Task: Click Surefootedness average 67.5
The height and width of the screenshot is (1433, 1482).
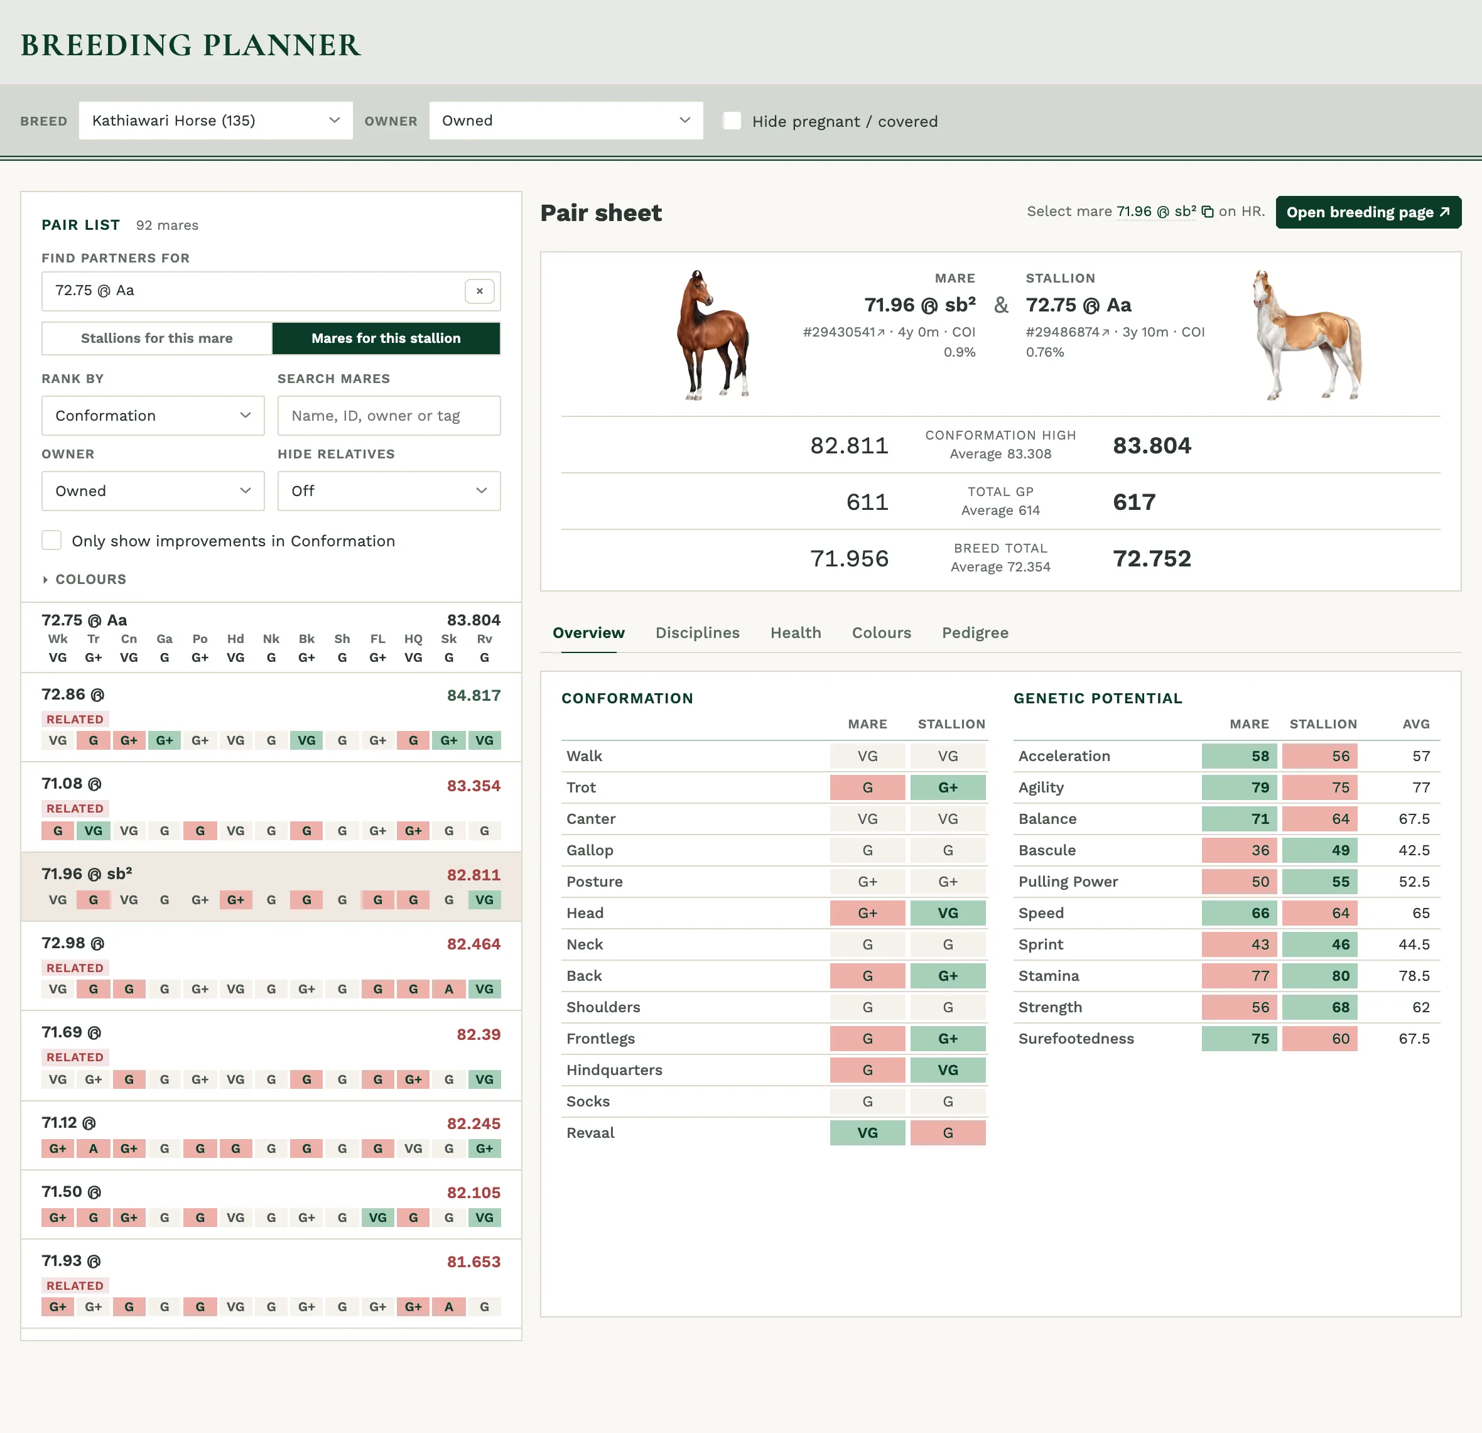Action: [x=1414, y=1039]
